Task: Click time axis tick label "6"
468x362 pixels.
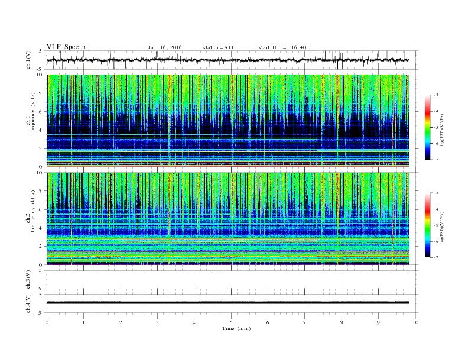Action: point(268,322)
